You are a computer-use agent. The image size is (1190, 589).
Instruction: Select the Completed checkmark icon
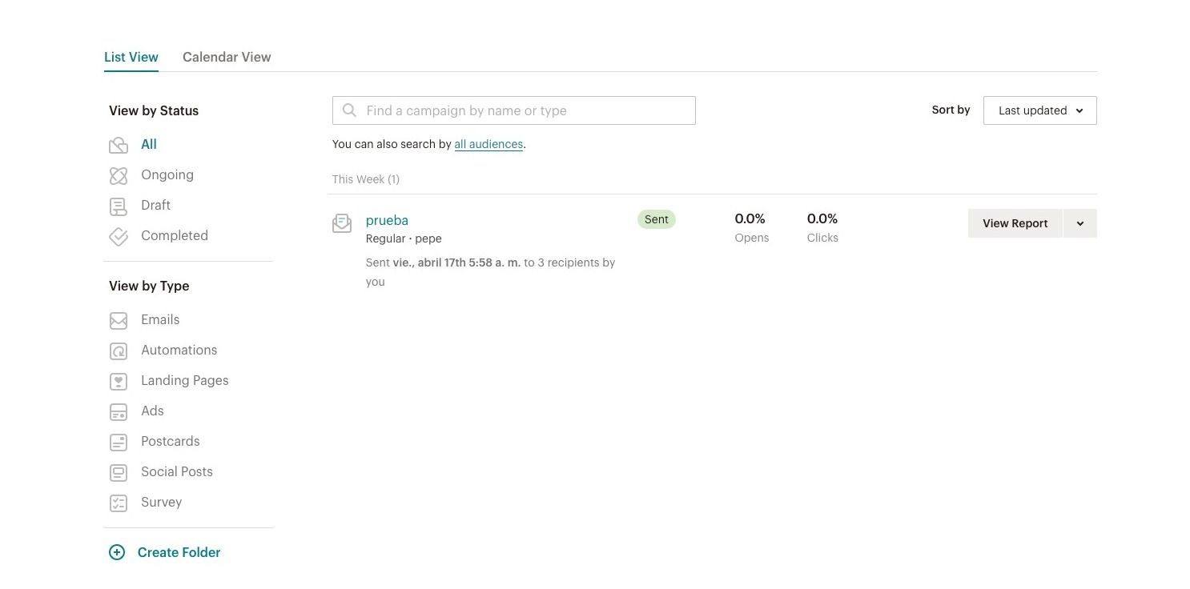pyautogui.click(x=119, y=237)
